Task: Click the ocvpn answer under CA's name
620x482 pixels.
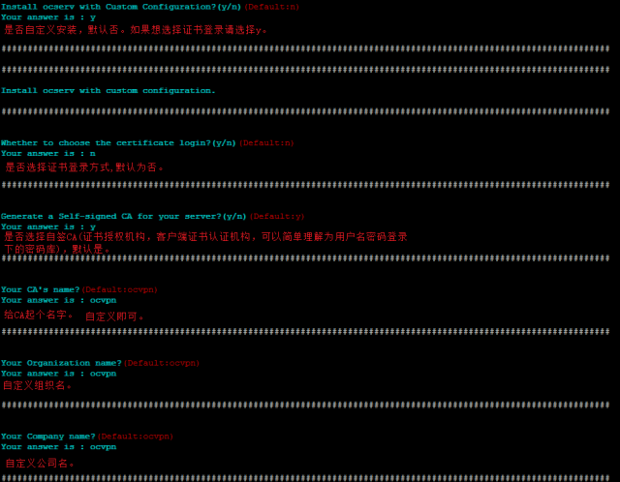Action: tap(104, 300)
